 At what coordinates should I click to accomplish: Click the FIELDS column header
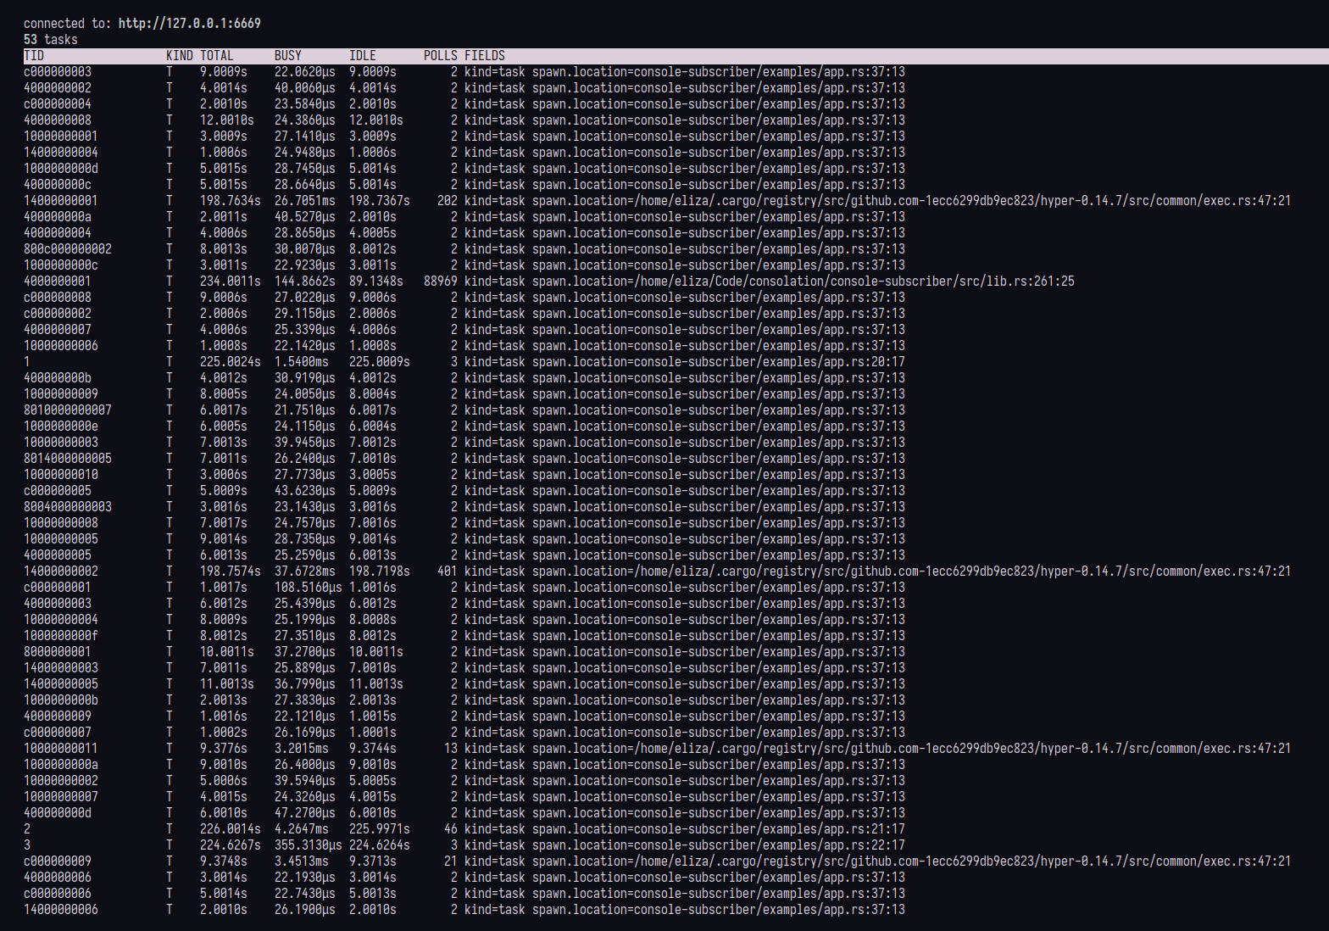click(x=485, y=56)
